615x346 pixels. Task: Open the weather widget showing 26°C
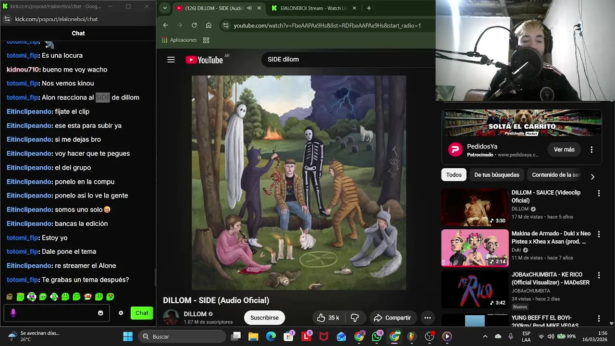[x=34, y=336]
